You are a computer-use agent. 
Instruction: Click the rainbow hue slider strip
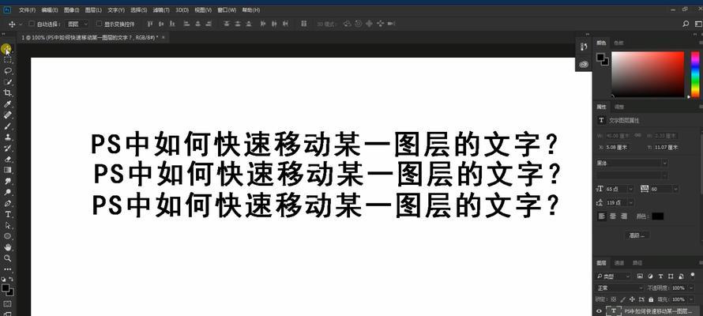point(695,74)
